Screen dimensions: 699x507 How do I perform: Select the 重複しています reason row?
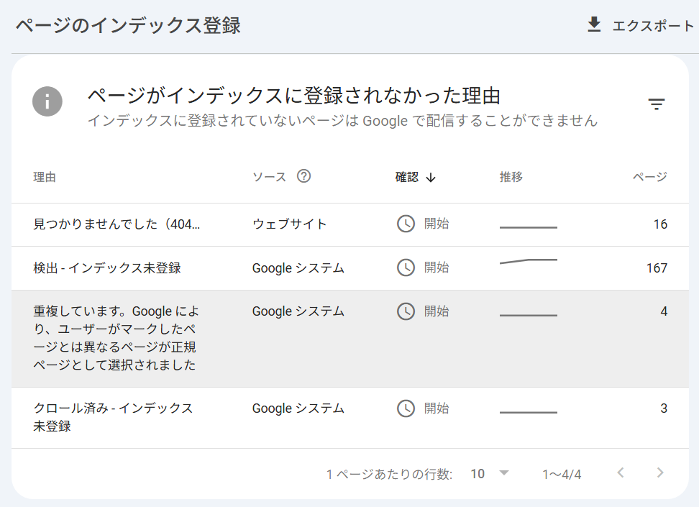(x=115, y=338)
